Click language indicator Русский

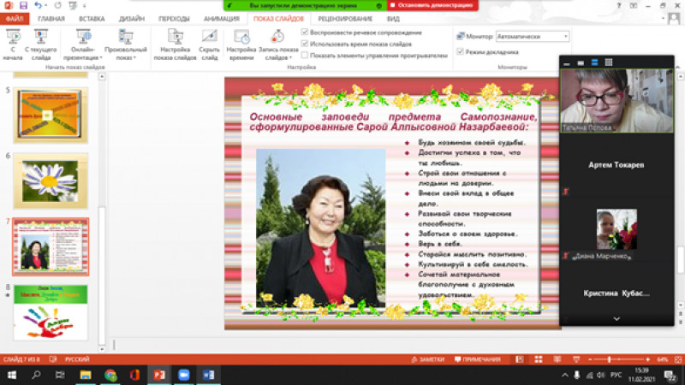click(x=77, y=359)
